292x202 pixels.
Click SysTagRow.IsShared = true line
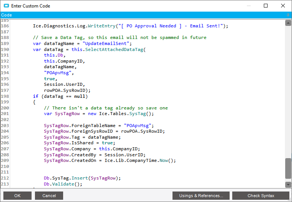coord(80,143)
